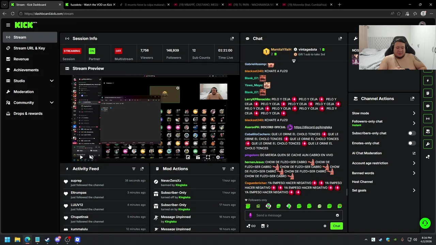Viewport: 436px width, 245px height.
Task: Open the lightning bolt sidebar widget
Action: tap(428, 81)
